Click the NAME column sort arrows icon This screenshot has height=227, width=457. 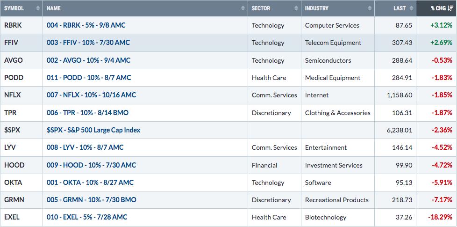(x=243, y=8)
